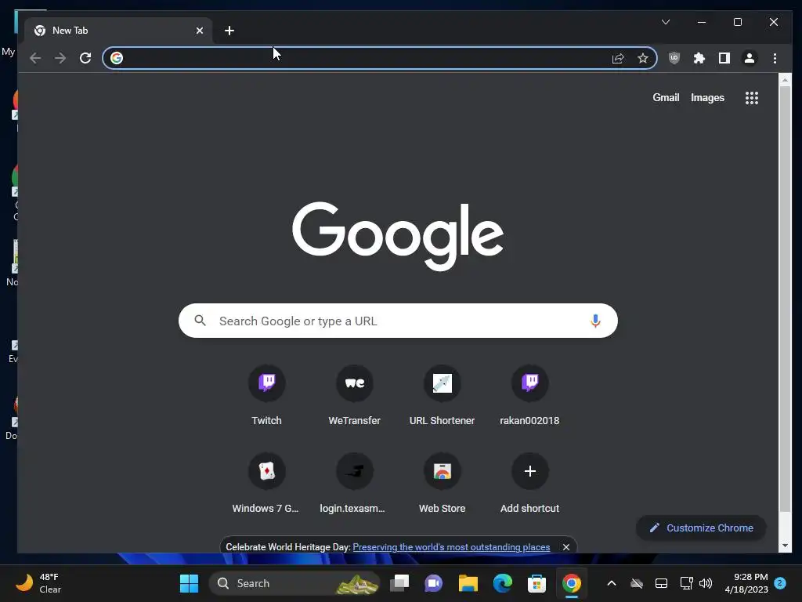This screenshot has height=602, width=802.
Task: Click the Google icon in the address bar
Action: (x=117, y=58)
